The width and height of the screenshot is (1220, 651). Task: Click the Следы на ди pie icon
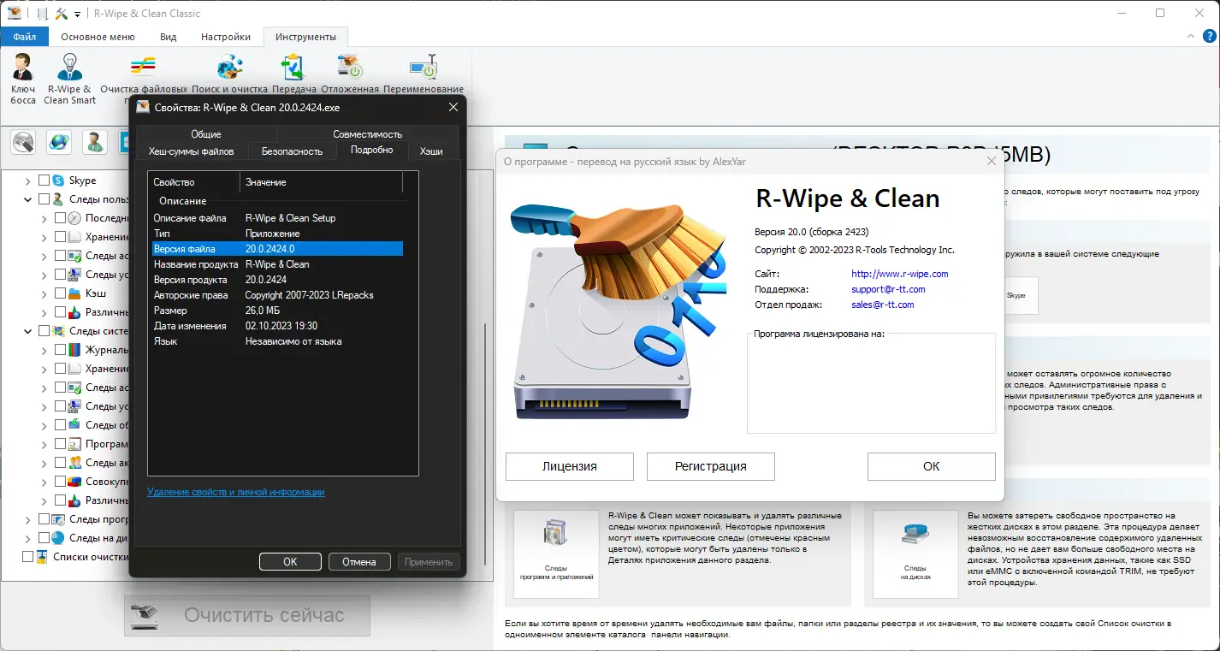pos(58,538)
